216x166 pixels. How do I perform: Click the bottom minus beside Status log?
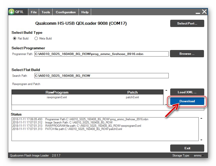[x=201, y=140]
